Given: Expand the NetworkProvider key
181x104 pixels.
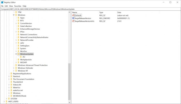Looking at the screenshot, I should click(16, 40).
